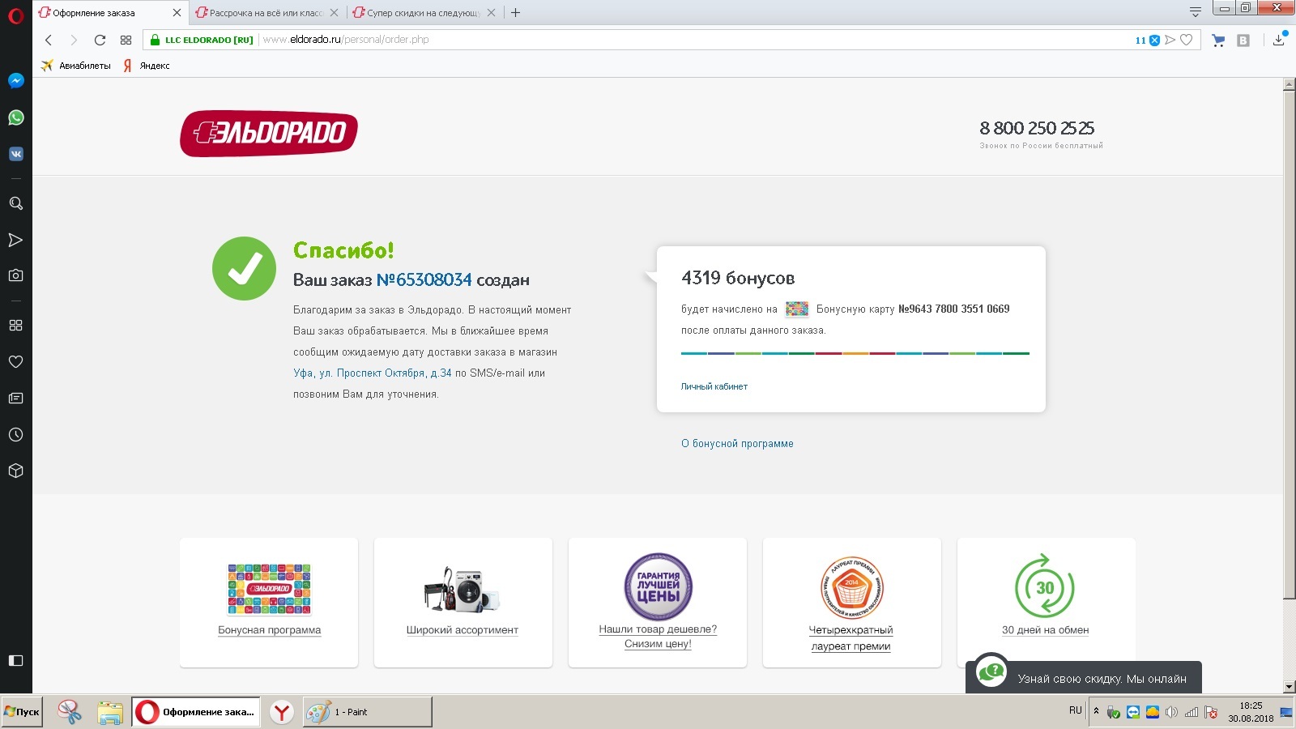Screen dimensions: 1296x729
Task: Send page to My Flow
Action: click(1170, 40)
